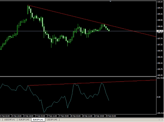Click the 109.35 price scale label

(x=160, y=14)
